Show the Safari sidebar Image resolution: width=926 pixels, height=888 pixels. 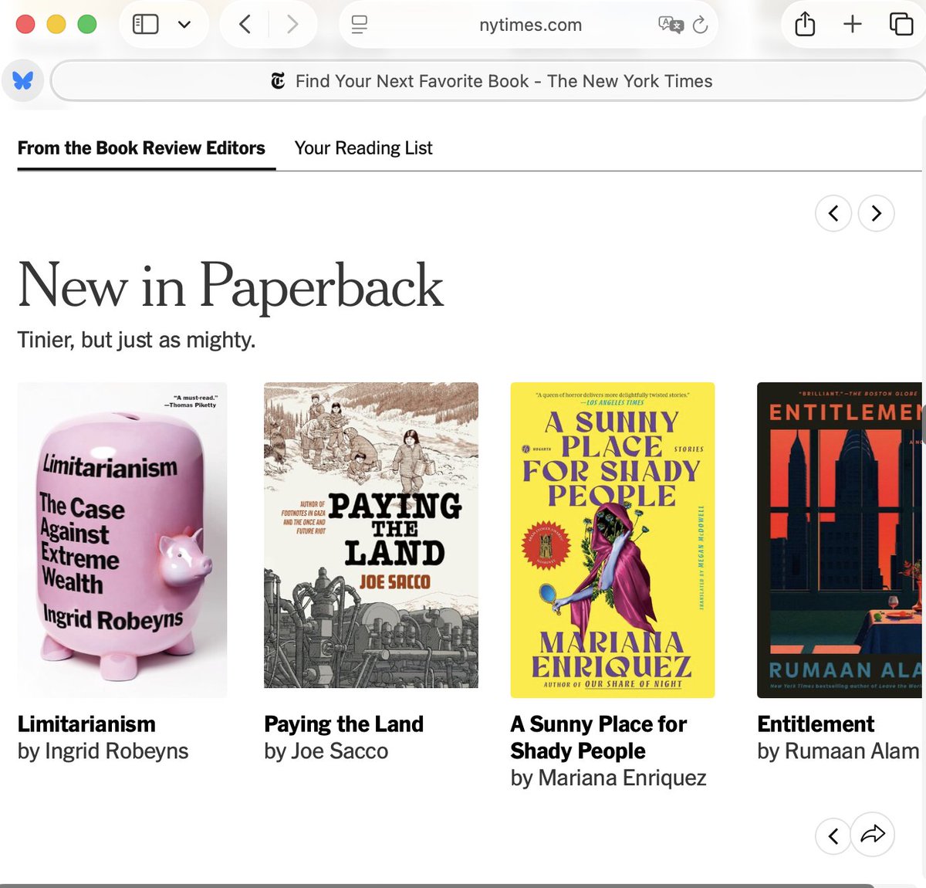pos(145,25)
